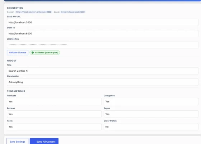Focus the Store ID input field
201x144 pixels.
coord(103,34)
